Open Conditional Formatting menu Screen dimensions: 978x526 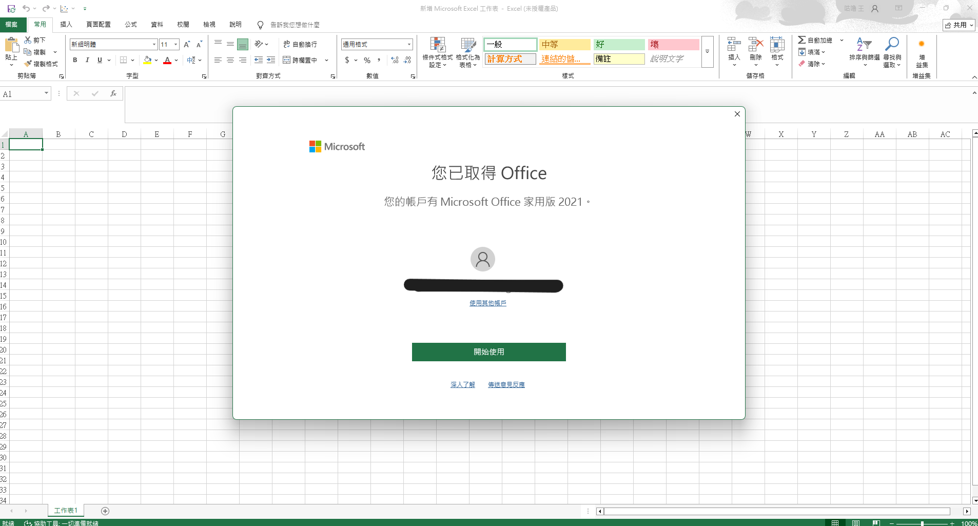pyautogui.click(x=438, y=52)
